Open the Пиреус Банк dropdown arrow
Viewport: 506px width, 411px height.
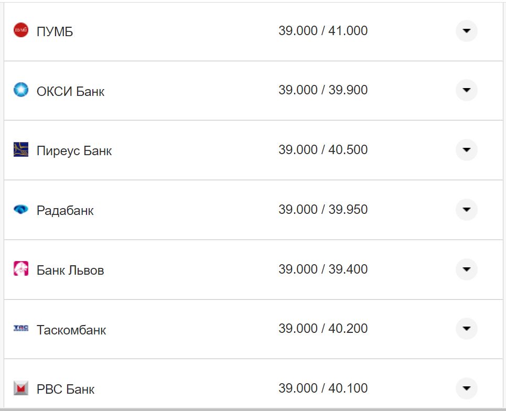point(466,150)
